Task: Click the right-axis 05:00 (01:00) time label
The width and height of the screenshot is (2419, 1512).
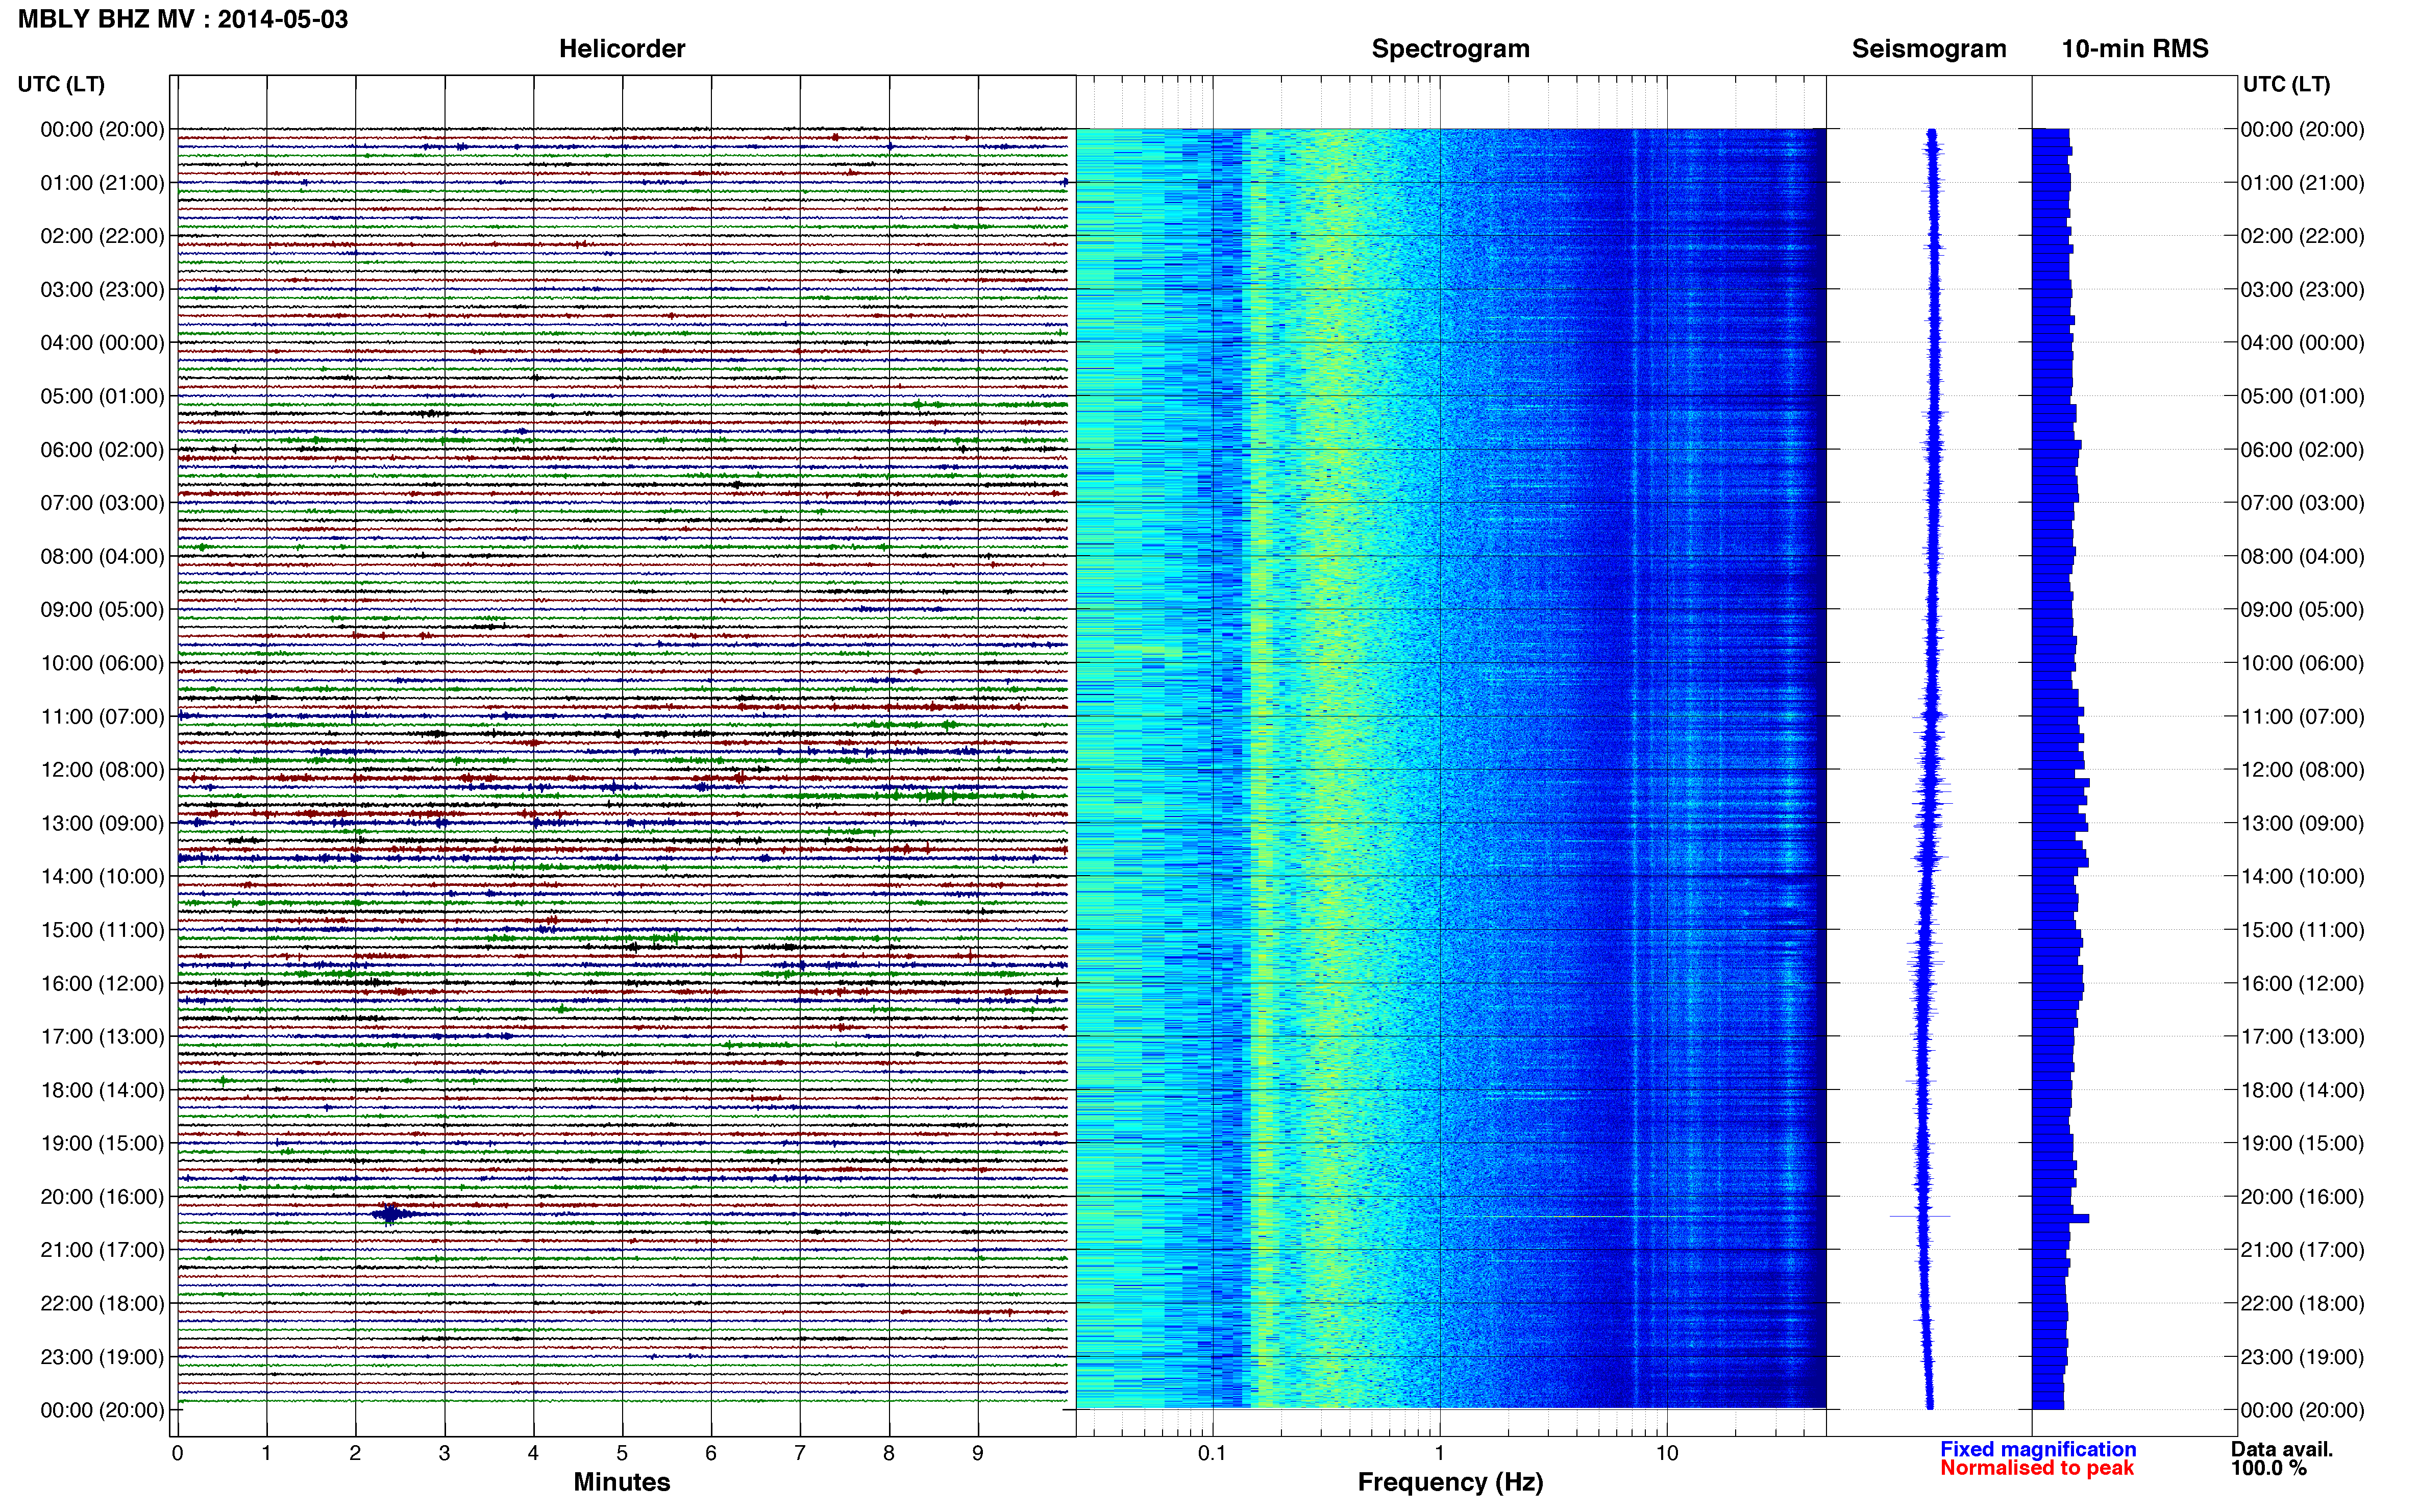Action: (2303, 397)
